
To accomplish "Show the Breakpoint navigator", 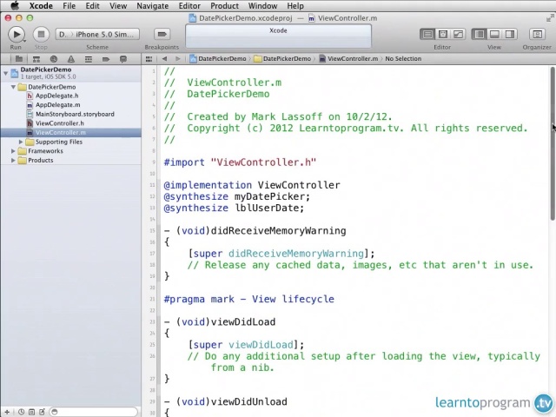I will (106, 59).
